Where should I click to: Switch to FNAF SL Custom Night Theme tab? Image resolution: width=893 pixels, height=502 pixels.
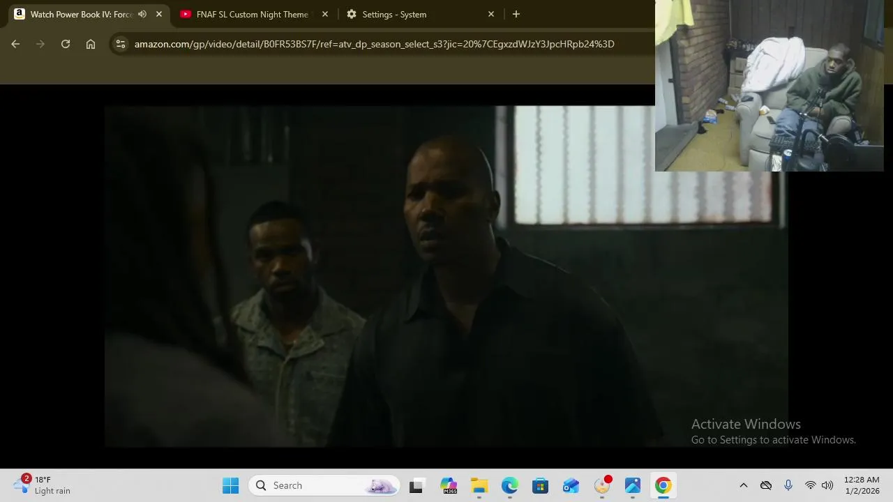pos(253,14)
